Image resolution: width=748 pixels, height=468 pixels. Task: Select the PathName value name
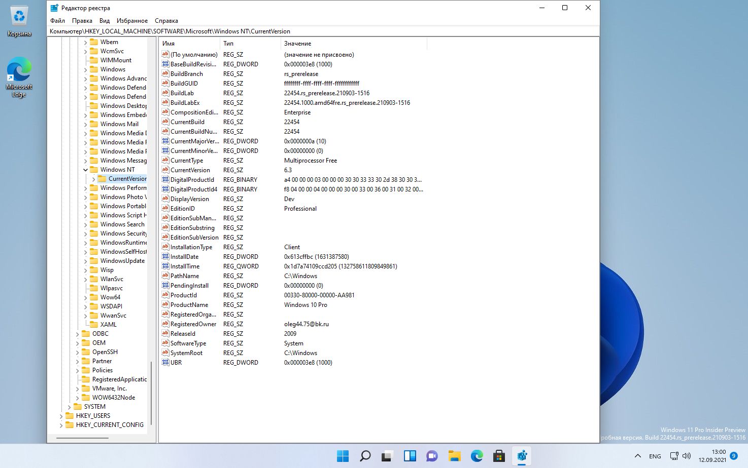pyautogui.click(x=185, y=276)
